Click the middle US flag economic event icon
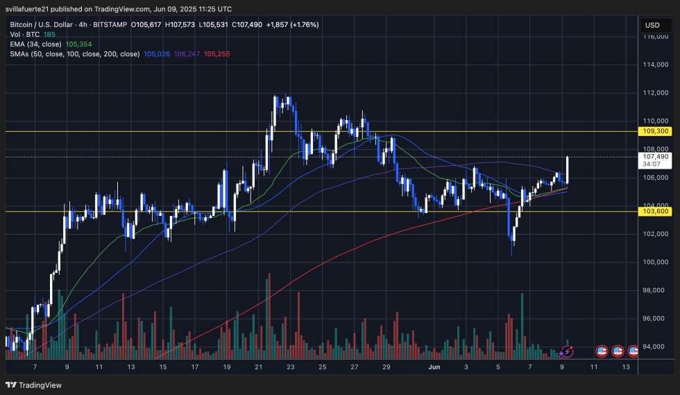This screenshot has width=680, height=395. click(x=618, y=351)
